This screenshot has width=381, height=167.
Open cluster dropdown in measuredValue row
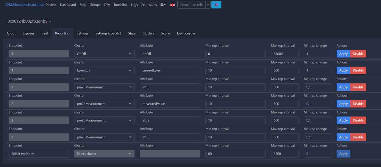coord(104,104)
